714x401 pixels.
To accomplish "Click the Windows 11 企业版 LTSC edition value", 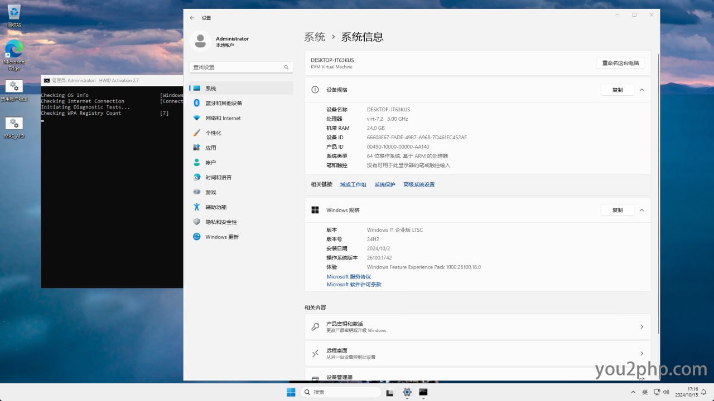I will tap(395, 230).
